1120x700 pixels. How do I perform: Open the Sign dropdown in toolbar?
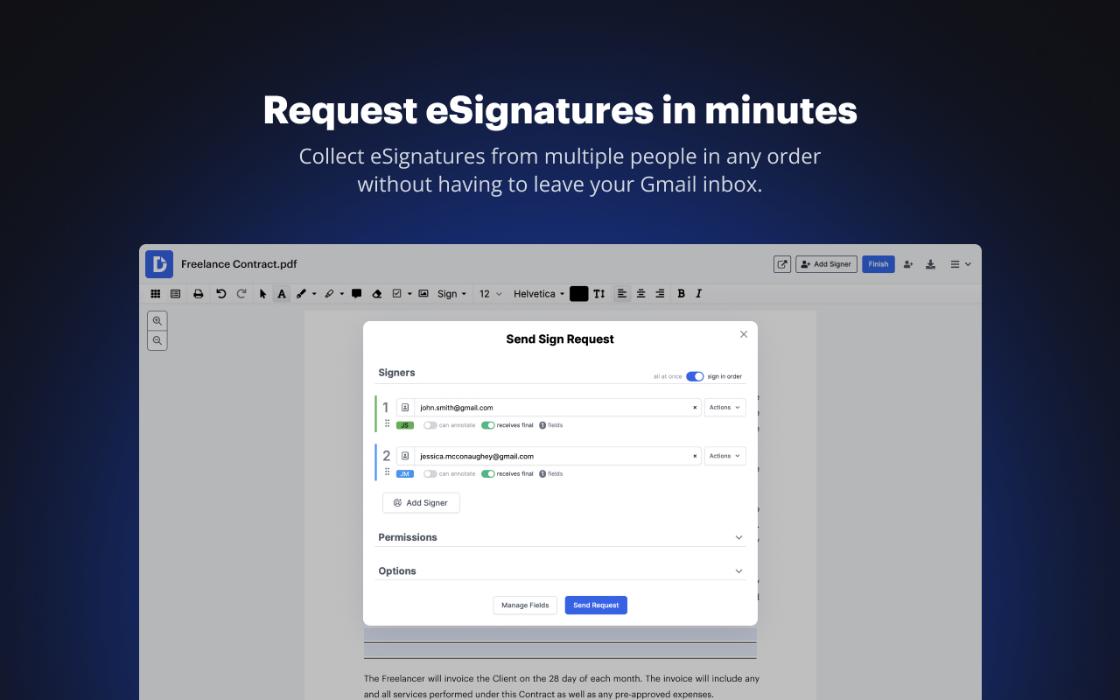point(452,294)
